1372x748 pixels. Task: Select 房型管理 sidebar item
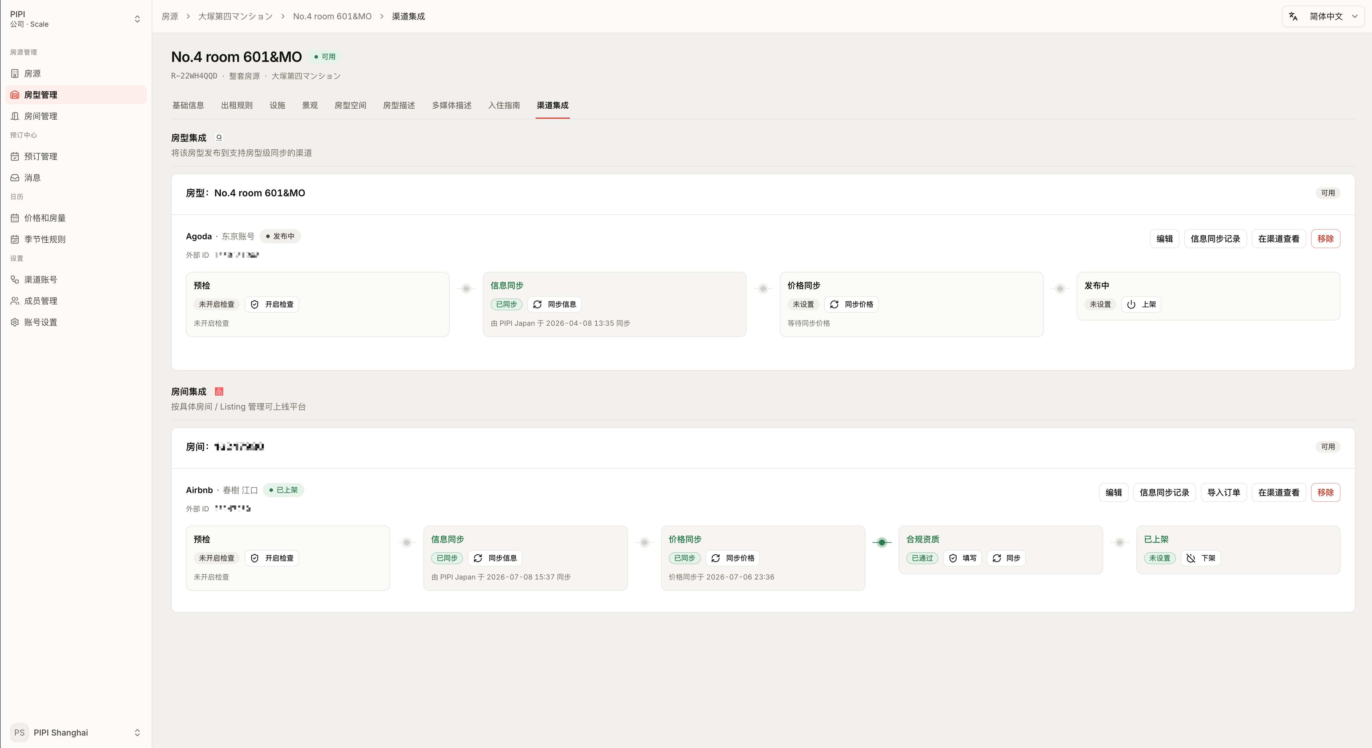(75, 95)
